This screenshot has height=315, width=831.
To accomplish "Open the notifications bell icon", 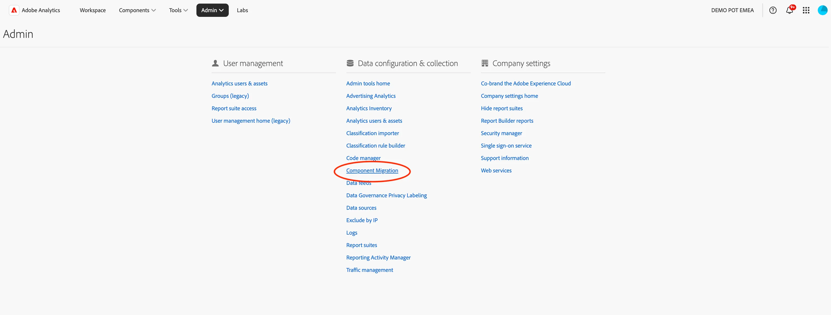I will (789, 10).
